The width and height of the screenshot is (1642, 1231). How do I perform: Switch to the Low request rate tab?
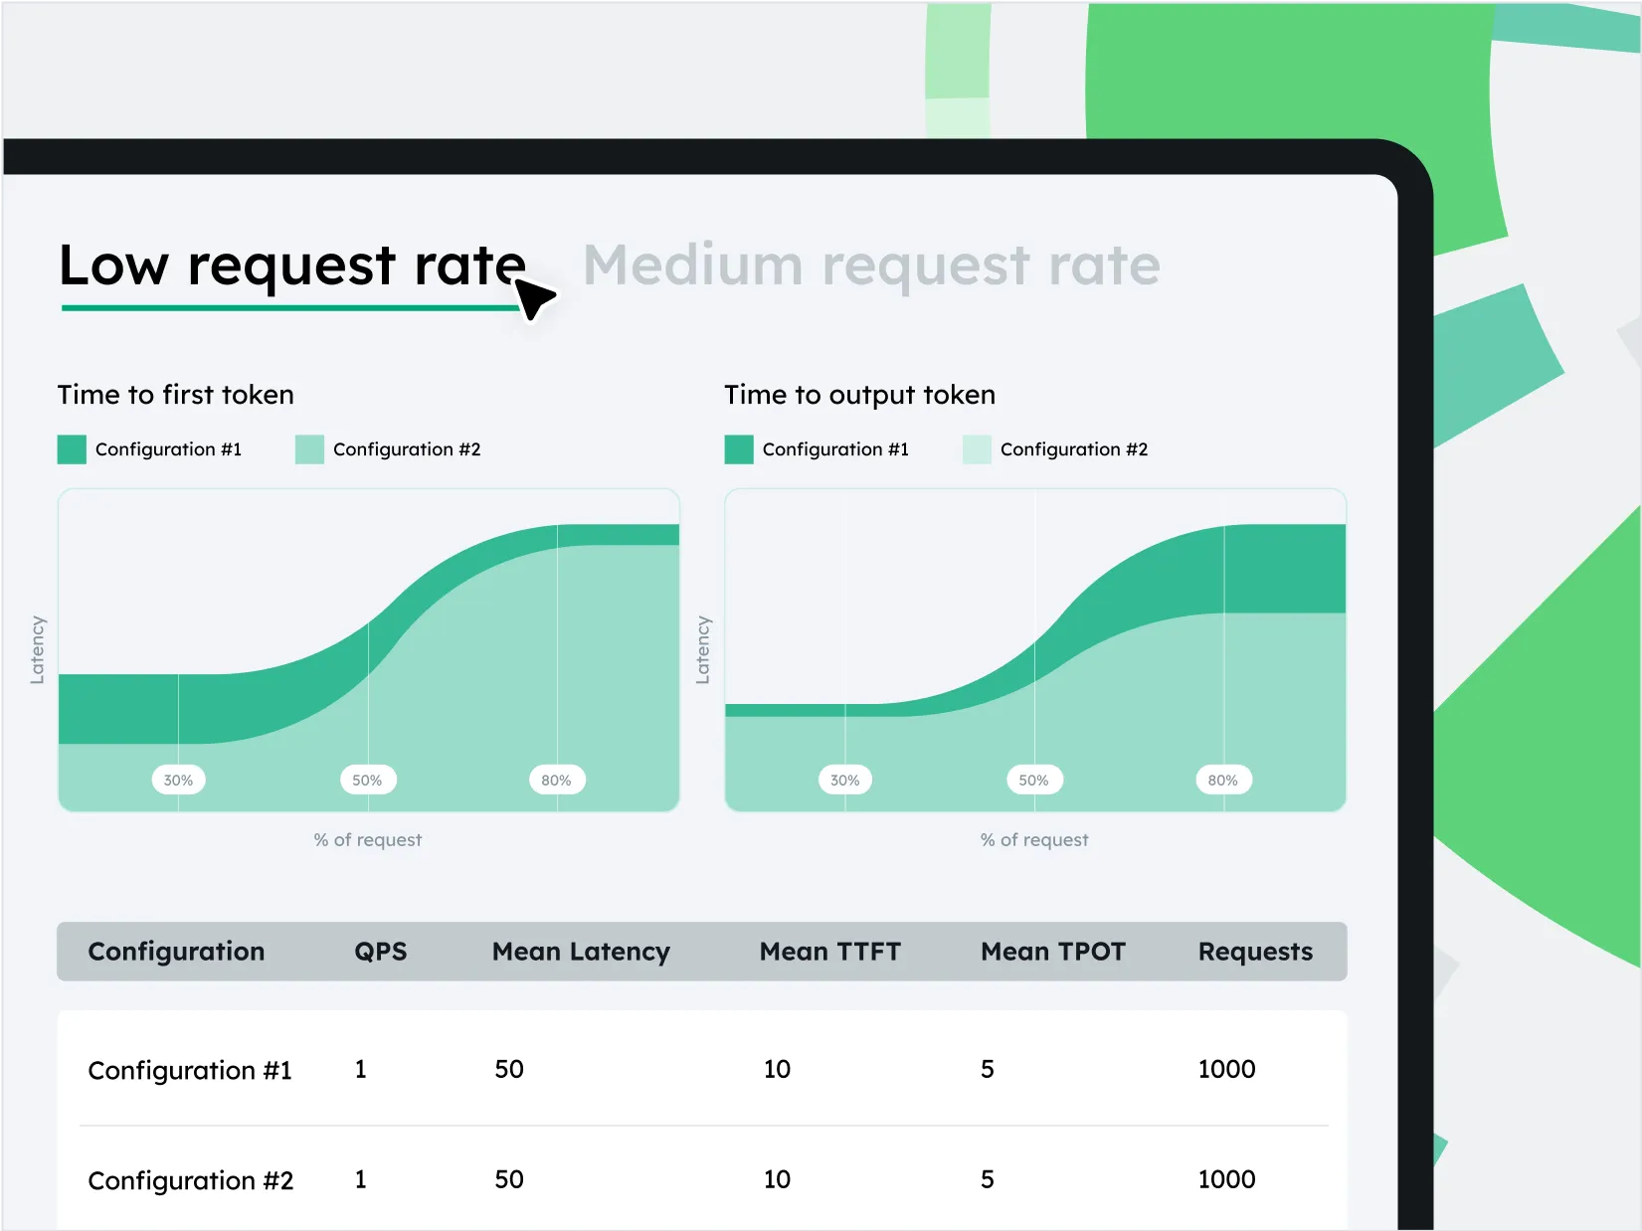(x=292, y=265)
